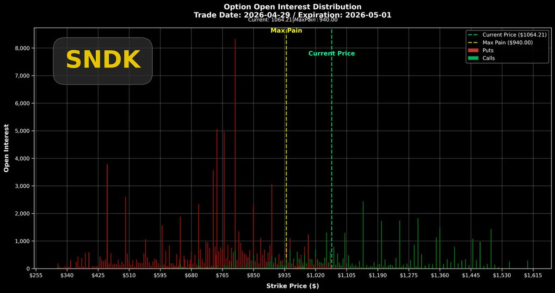Click the green Calls legend swatch
555x293 pixels.
click(474, 58)
